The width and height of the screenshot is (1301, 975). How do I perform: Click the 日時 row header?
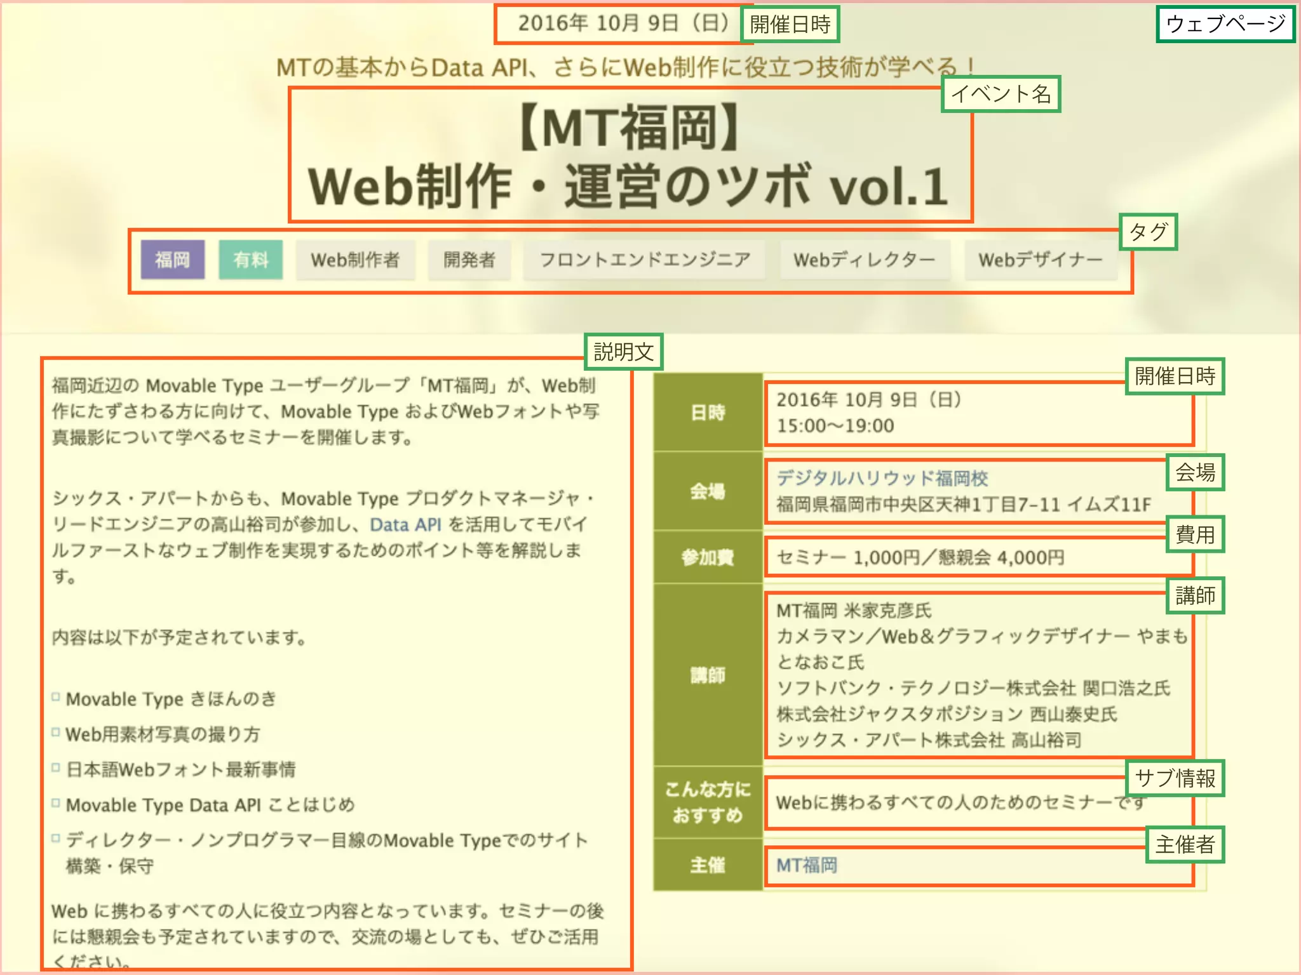click(708, 413)
